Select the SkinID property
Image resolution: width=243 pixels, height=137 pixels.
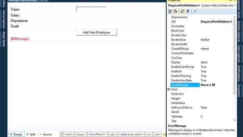[175, 112]
